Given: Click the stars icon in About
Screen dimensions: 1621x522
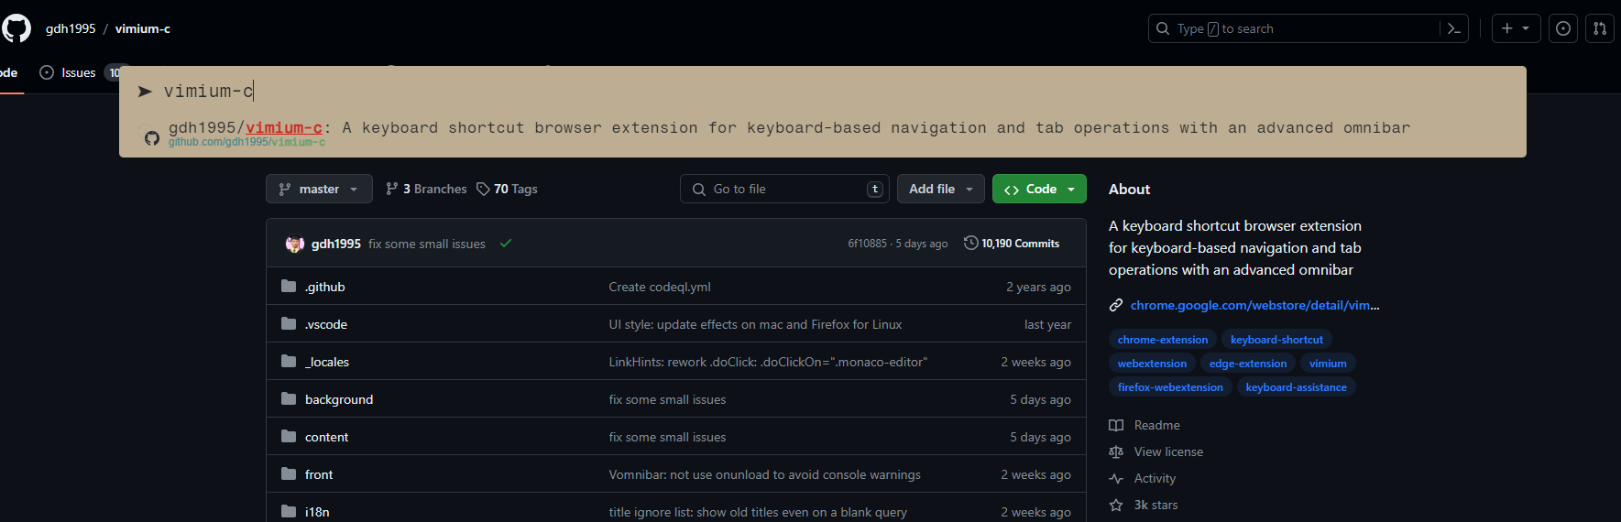Looking at the screenshot, I should tap(1116, 505).
